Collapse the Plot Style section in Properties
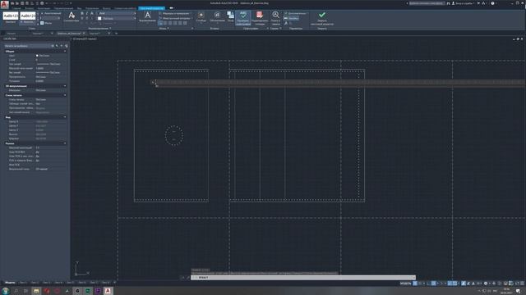The width and height of the screenshot is (526, 295). click(x=65, y=95)
